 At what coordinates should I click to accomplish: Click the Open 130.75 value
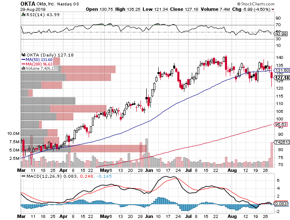(x=99, y=9)
